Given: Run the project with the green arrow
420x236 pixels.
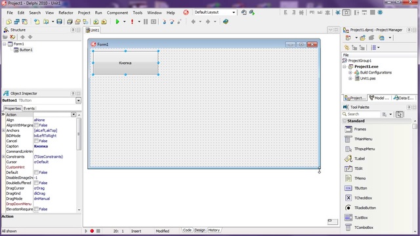Looking at the screenshot, I should [117, 22].
